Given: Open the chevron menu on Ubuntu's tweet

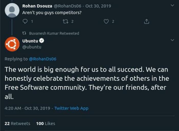Looking at the screenshot, I should pos(172,40).
